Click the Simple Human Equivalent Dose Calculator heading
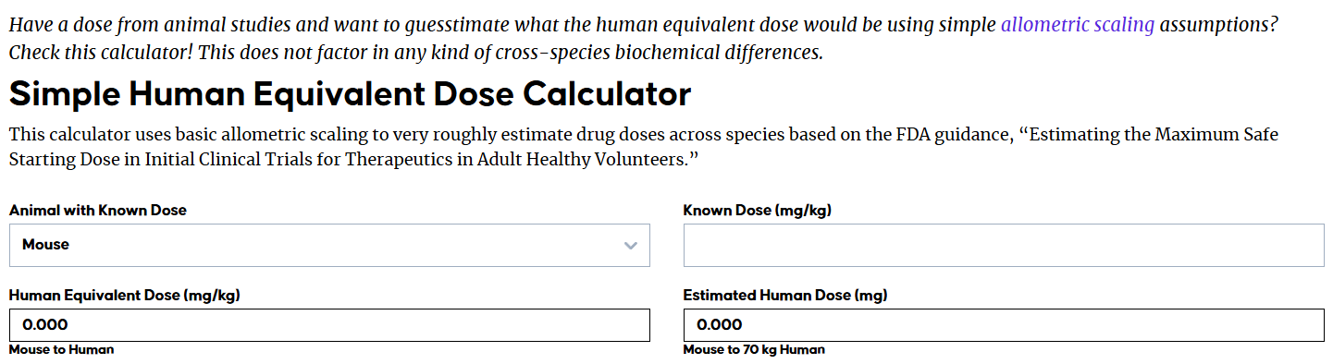The image size is (1333, 364). 350,94
